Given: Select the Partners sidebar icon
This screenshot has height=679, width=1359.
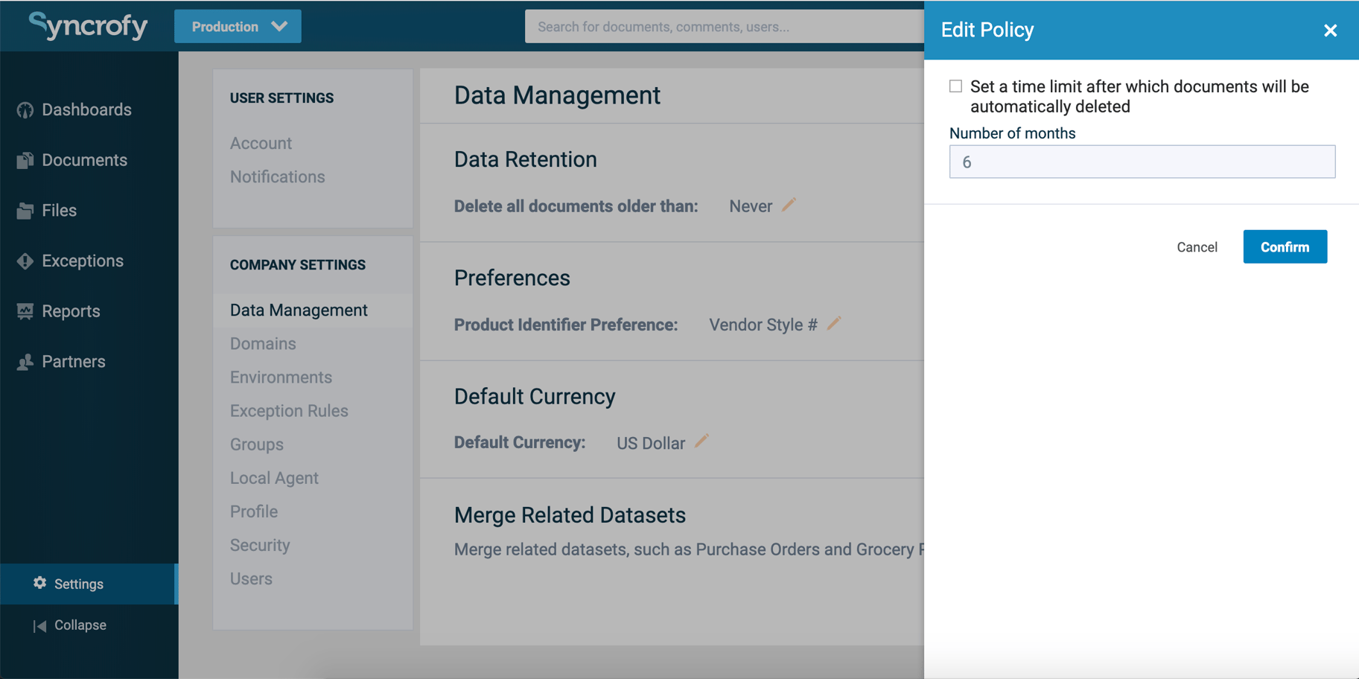Looking at the screenshot, I should coord(73,361).
